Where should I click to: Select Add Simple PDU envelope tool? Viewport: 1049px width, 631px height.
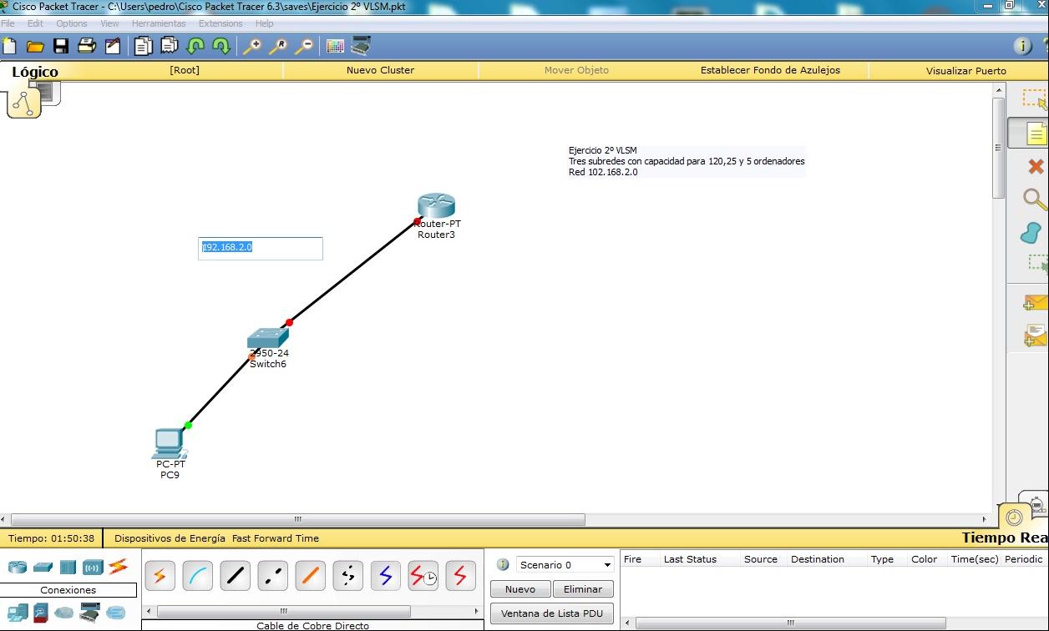coord(1036,302)
